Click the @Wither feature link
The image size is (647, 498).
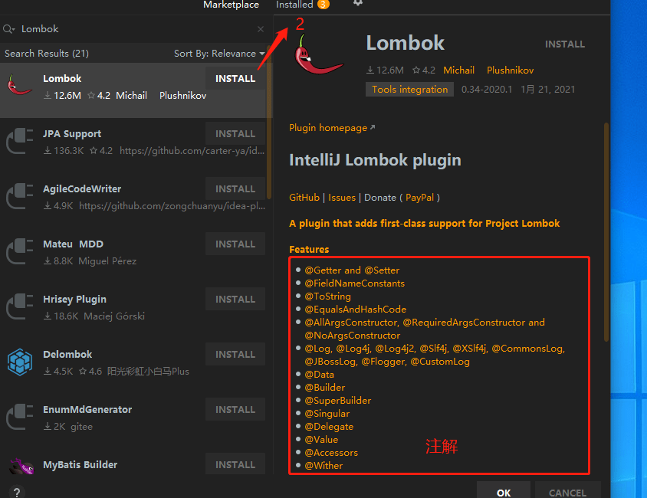pyautogui.click(x=323, y=465)
